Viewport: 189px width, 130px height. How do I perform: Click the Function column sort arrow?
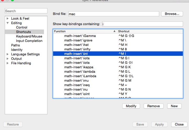tap(114, 31)
